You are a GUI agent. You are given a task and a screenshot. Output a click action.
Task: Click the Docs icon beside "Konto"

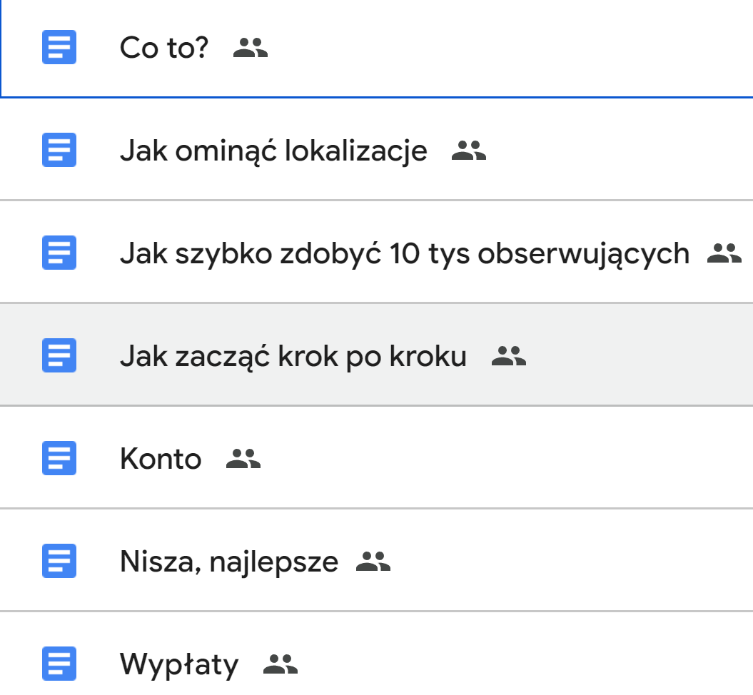click(59, 459)
